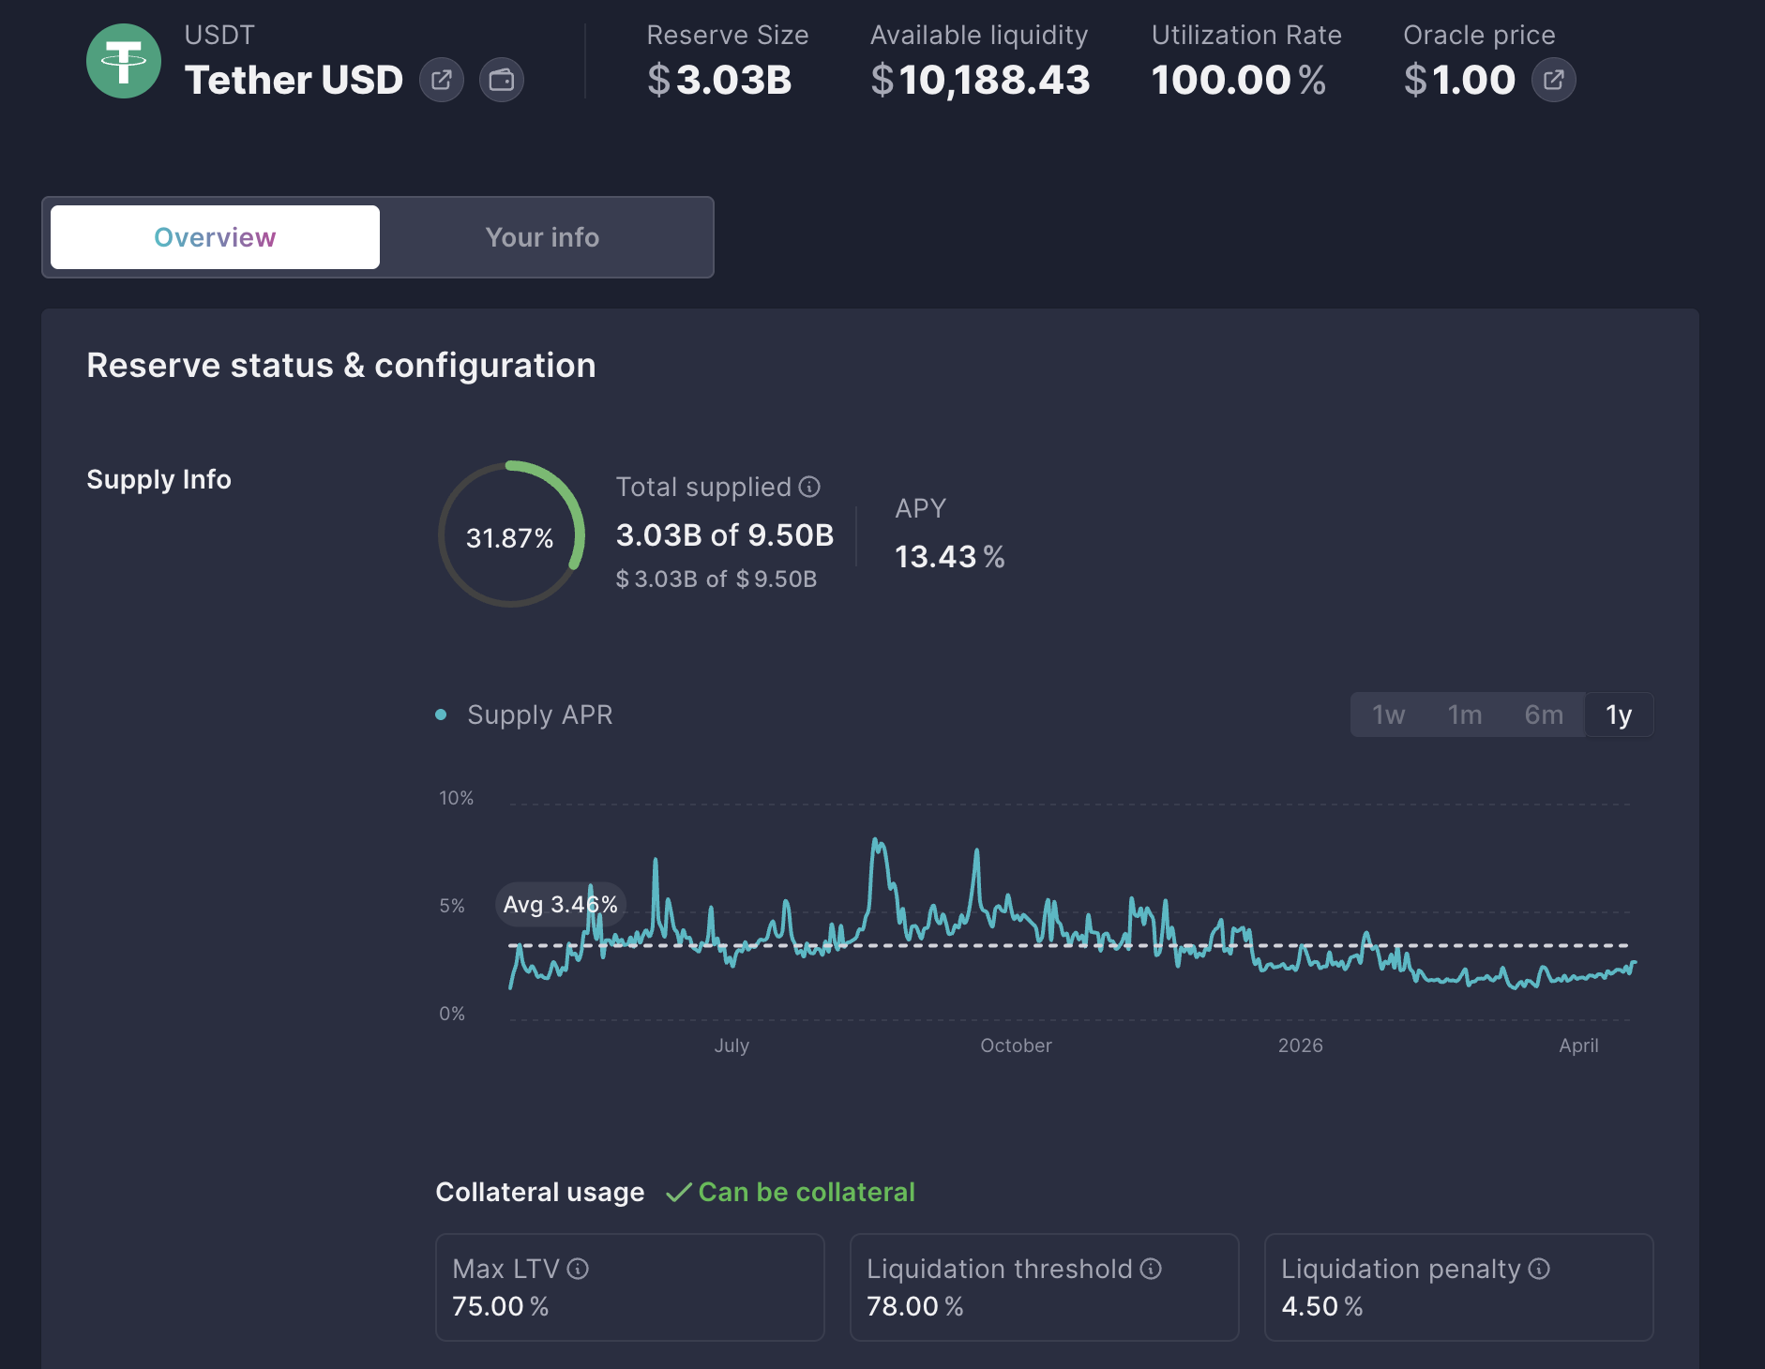Select the 6m chart time range
Image resolution: width=1765 pixels, height=1369 pixels.
pos(1544,715)
